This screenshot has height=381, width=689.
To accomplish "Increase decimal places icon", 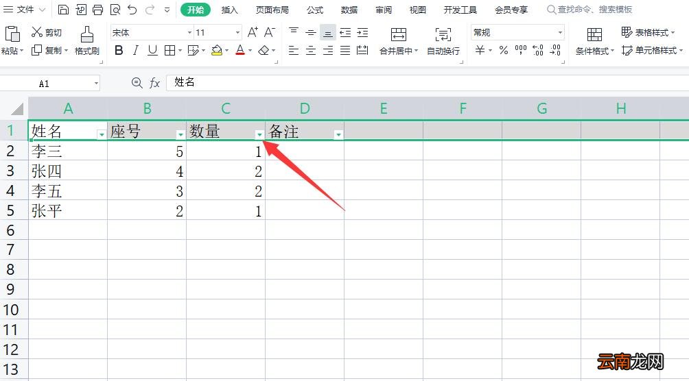I will coord(538,51).
